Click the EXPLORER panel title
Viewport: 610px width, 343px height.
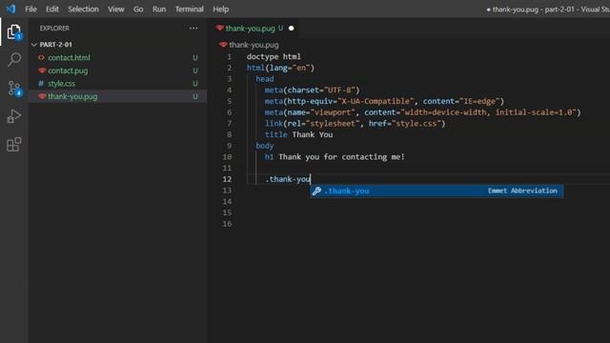54,28
